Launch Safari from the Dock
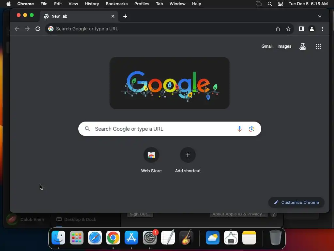334x251 pixels. (x=95, y=238)
